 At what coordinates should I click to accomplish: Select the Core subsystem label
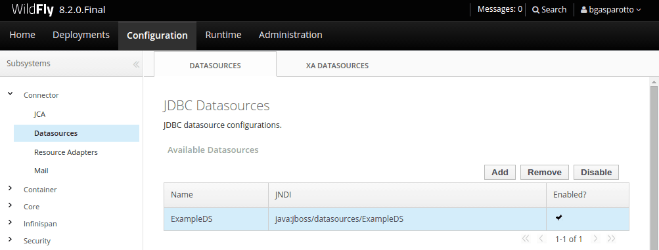click(32, 207)
